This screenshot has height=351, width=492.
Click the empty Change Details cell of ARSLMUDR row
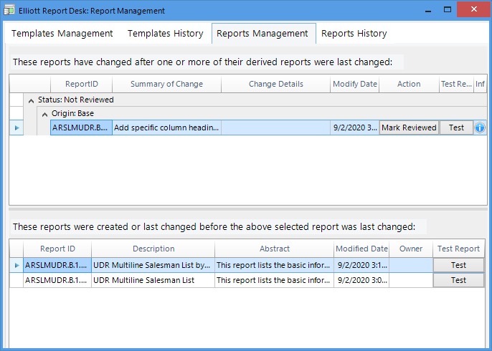tap(276, 128)
